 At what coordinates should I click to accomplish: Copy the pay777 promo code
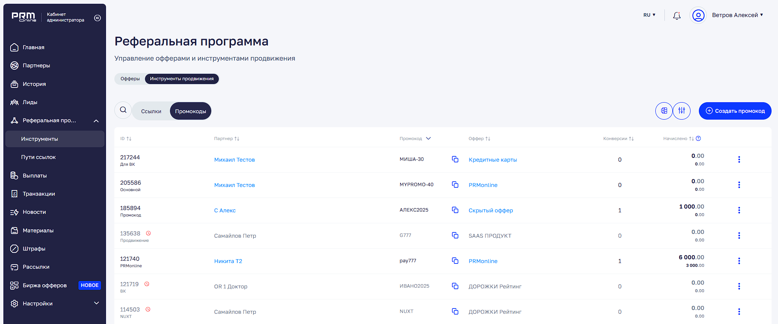pyautogui.click(x=455, y=261)
